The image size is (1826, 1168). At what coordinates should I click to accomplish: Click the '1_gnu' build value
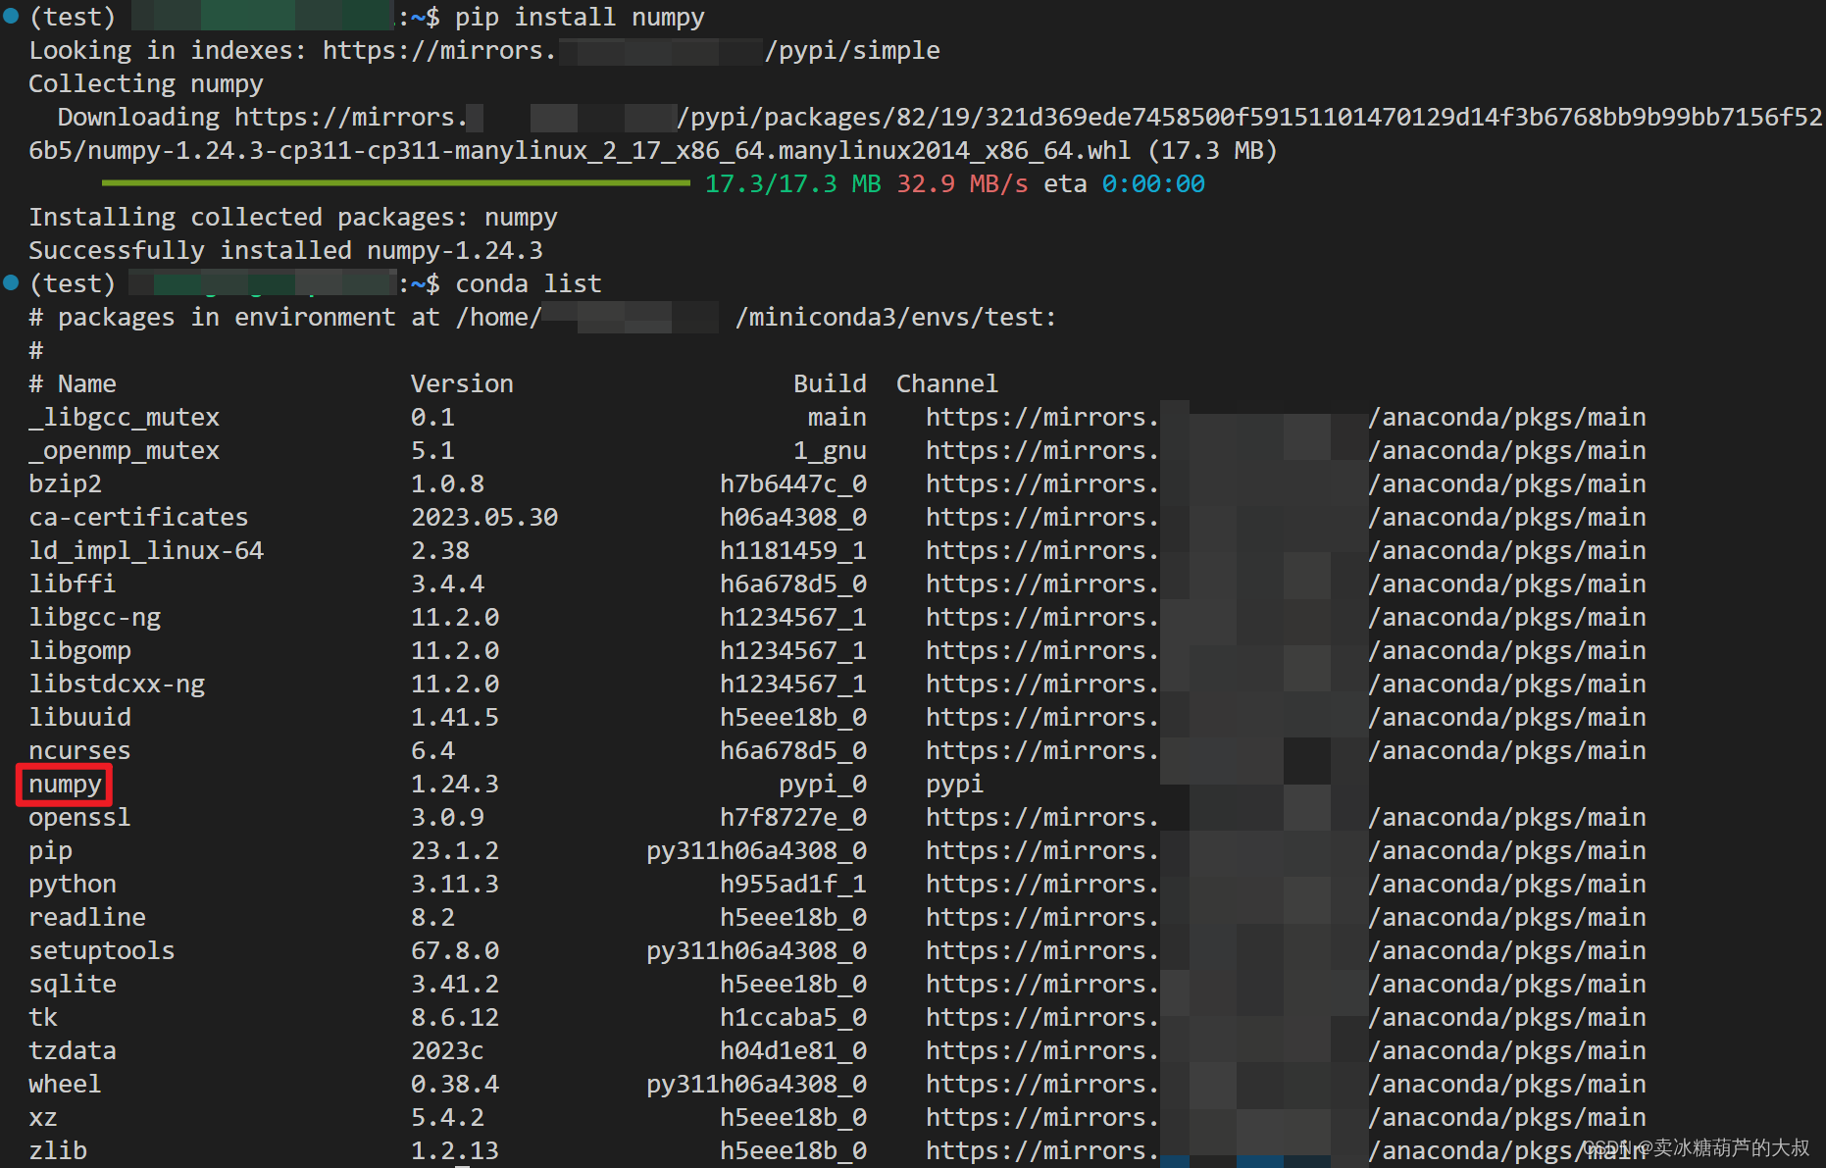point(830,451)
